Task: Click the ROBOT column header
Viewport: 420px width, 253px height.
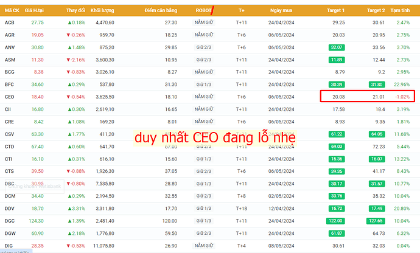Action: tap(203, 10)
